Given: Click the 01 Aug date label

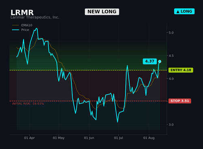Looking at the screenshot, I should pos(149,138).
